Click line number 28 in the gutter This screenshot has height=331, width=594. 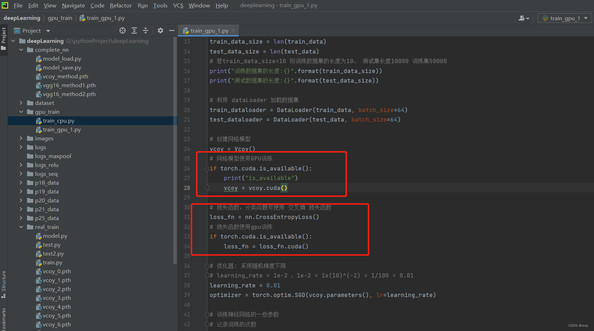[x=187, y=188]
